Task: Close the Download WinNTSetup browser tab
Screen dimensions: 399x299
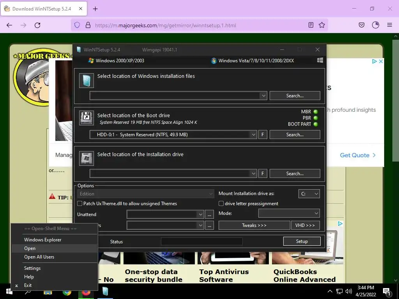Action: 81,9
